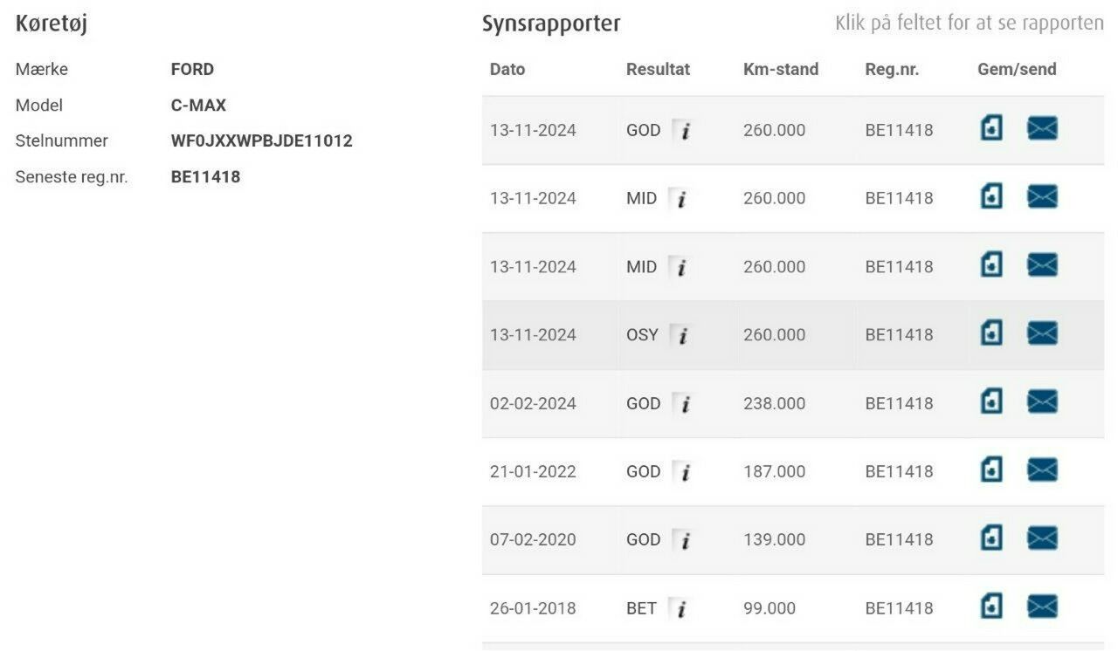This screenshot has height=651, width=1118.
Task: Save the 13-11-2024 OSY report
Action: tap(991, 333)
